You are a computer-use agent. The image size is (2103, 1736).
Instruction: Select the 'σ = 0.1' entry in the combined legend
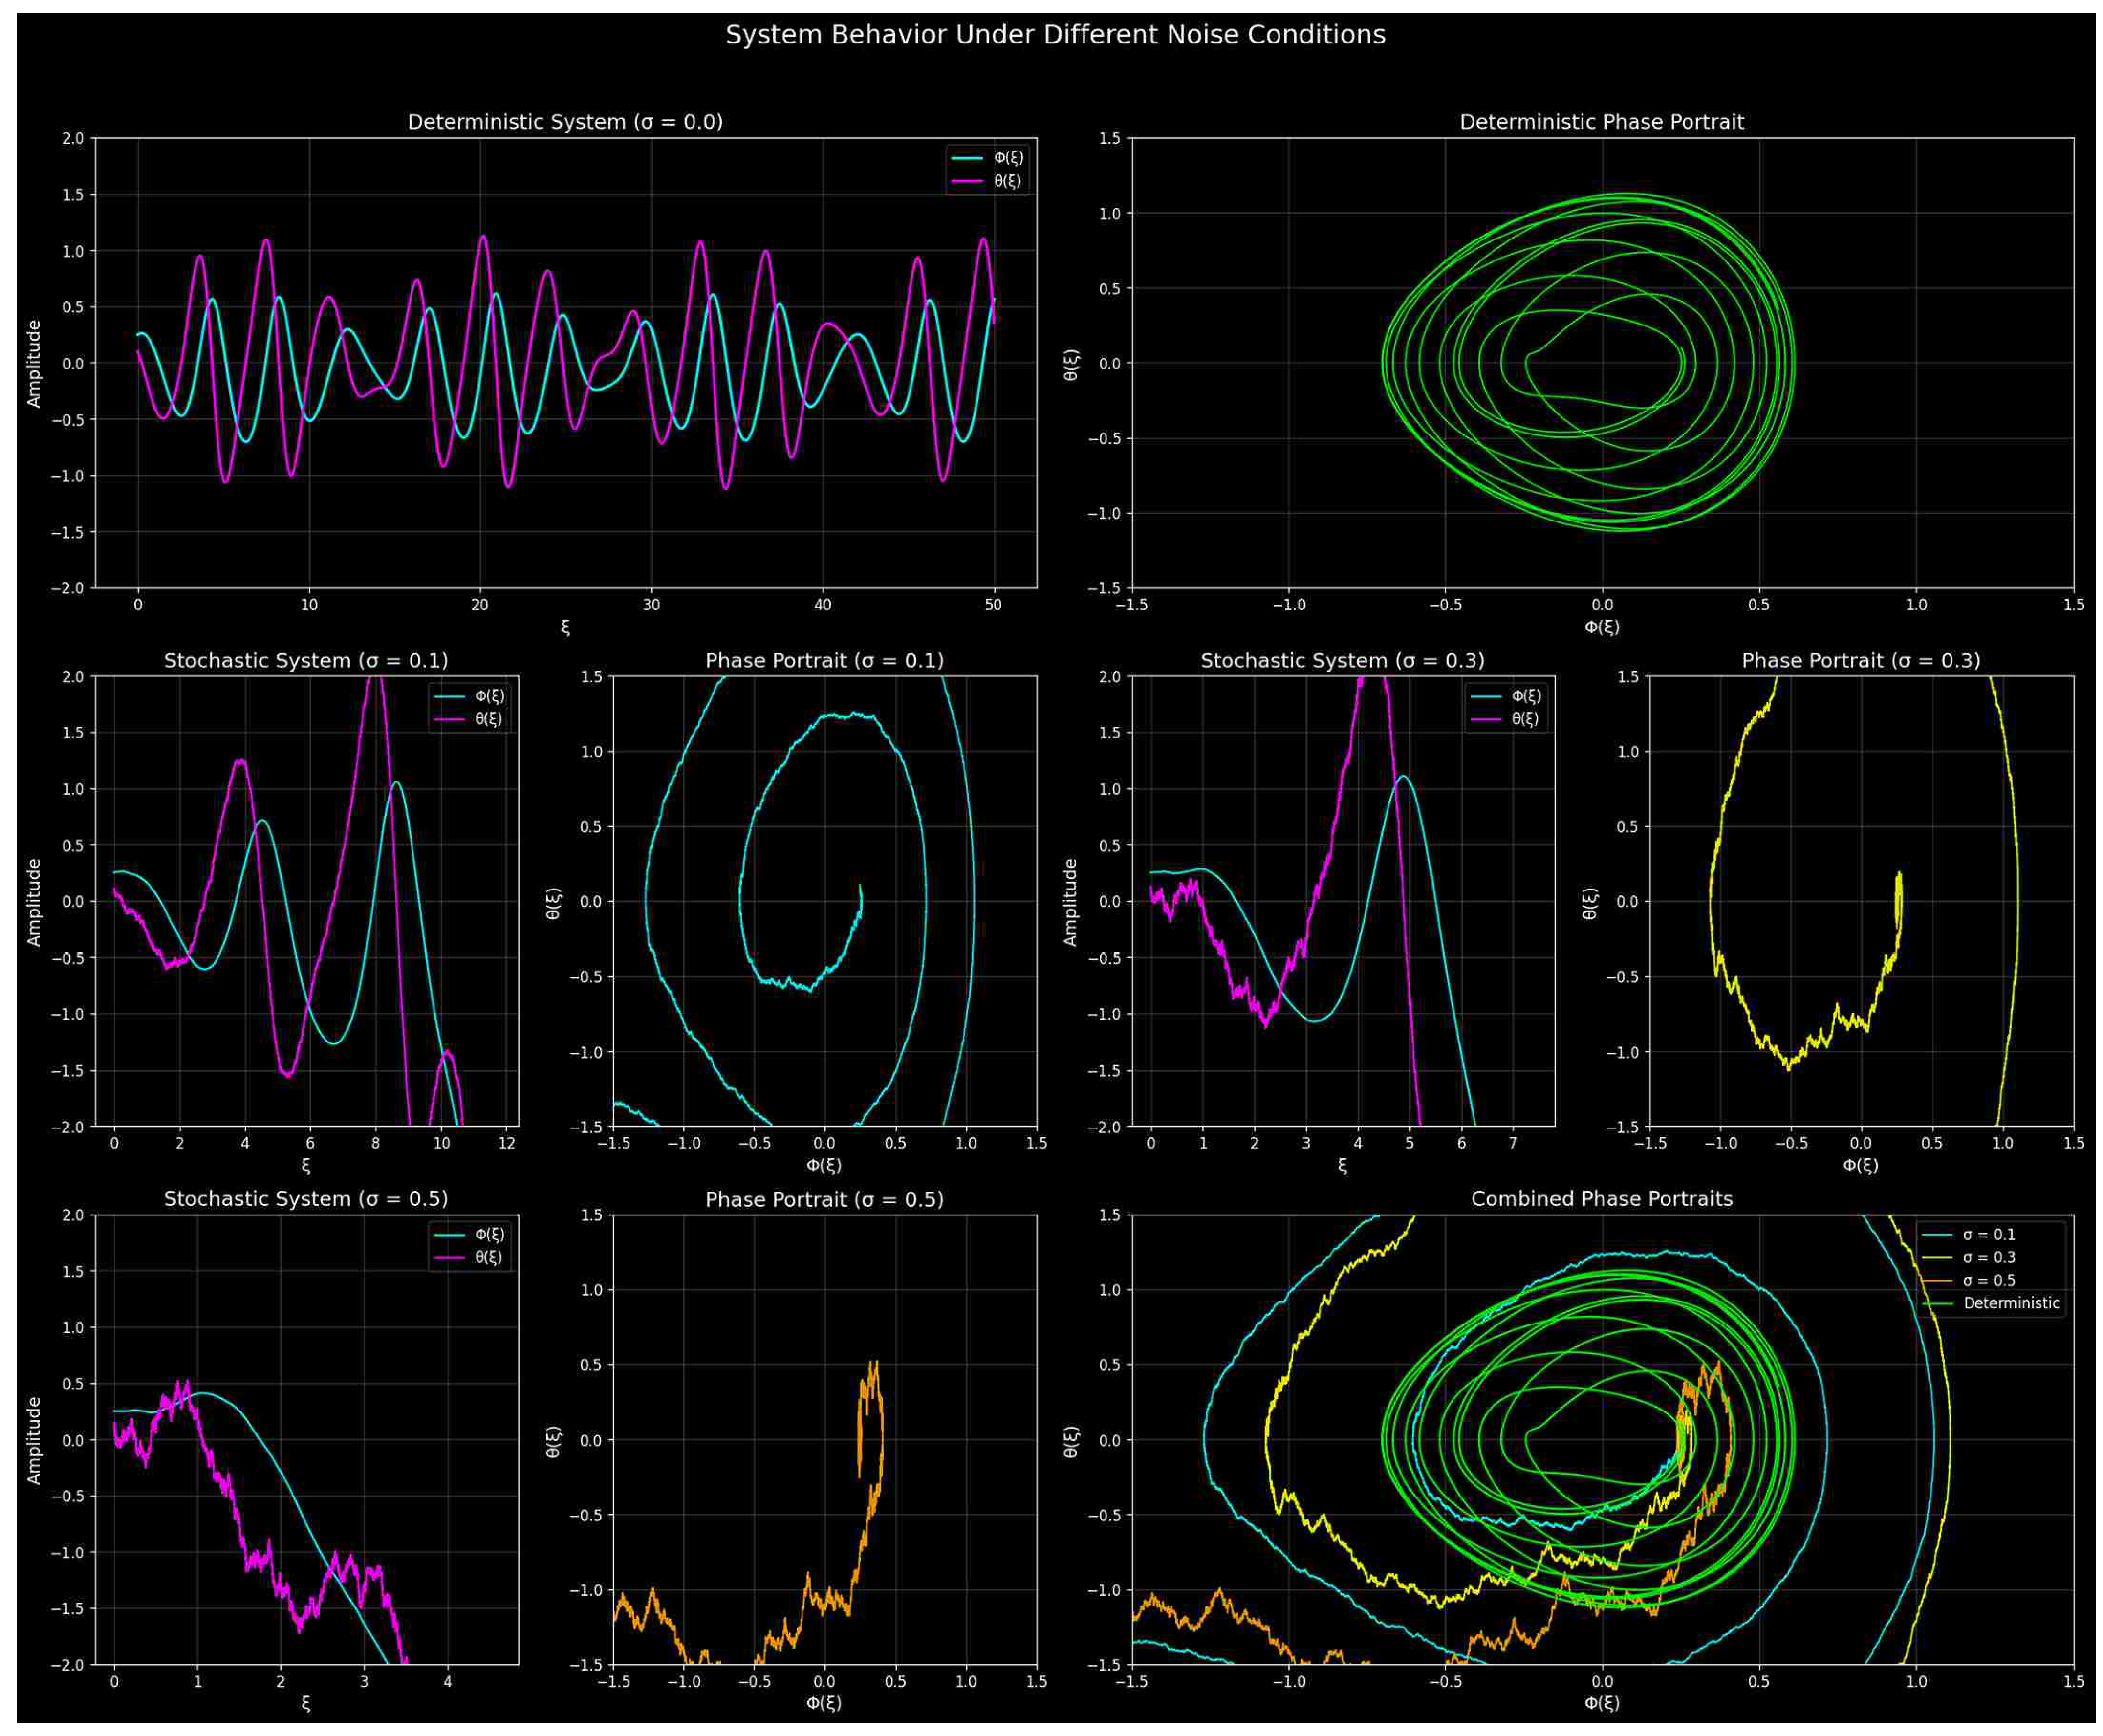tap(1988, 1234)
